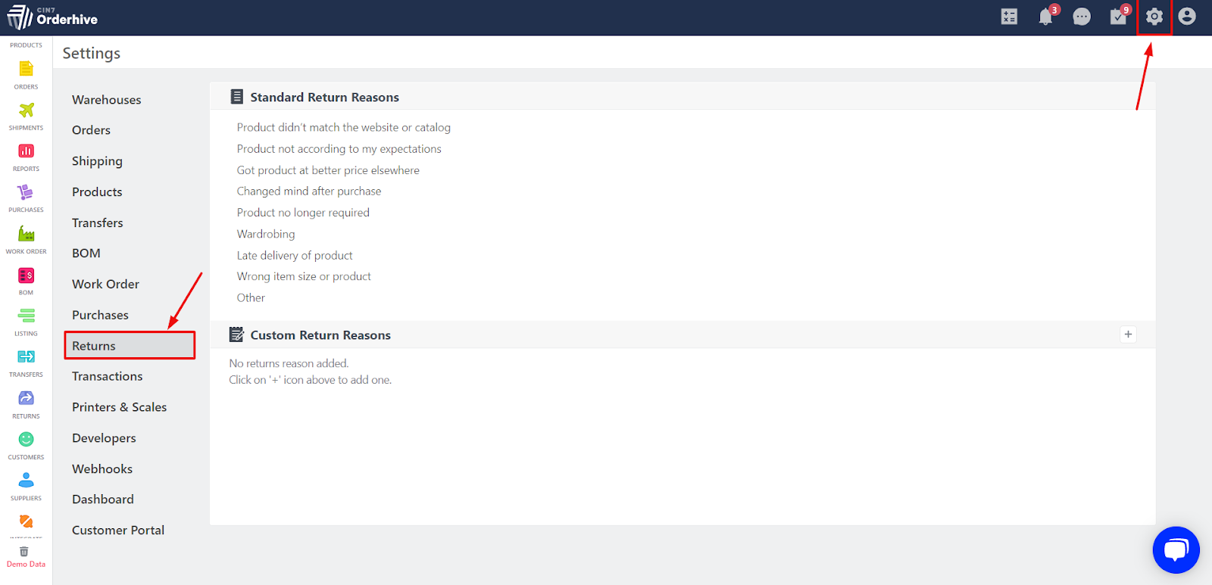Image resolution: width=1212 pixels, height=585 pixels.
Task: Click the Custom Return Reasons heading
Action: [x=320, y=335]
